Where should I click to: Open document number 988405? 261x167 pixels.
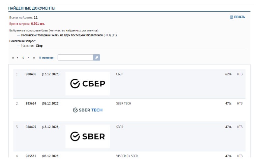[31, 127]
